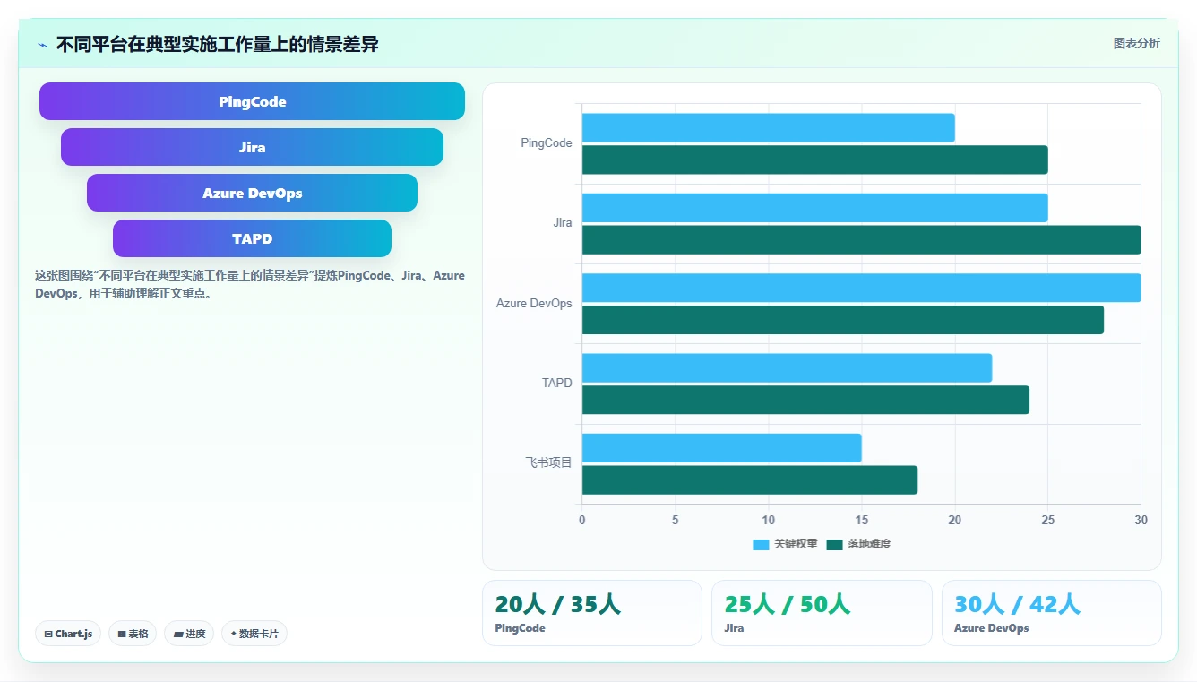
Task: Click the x-axis tick label 15
Action: 861,520
